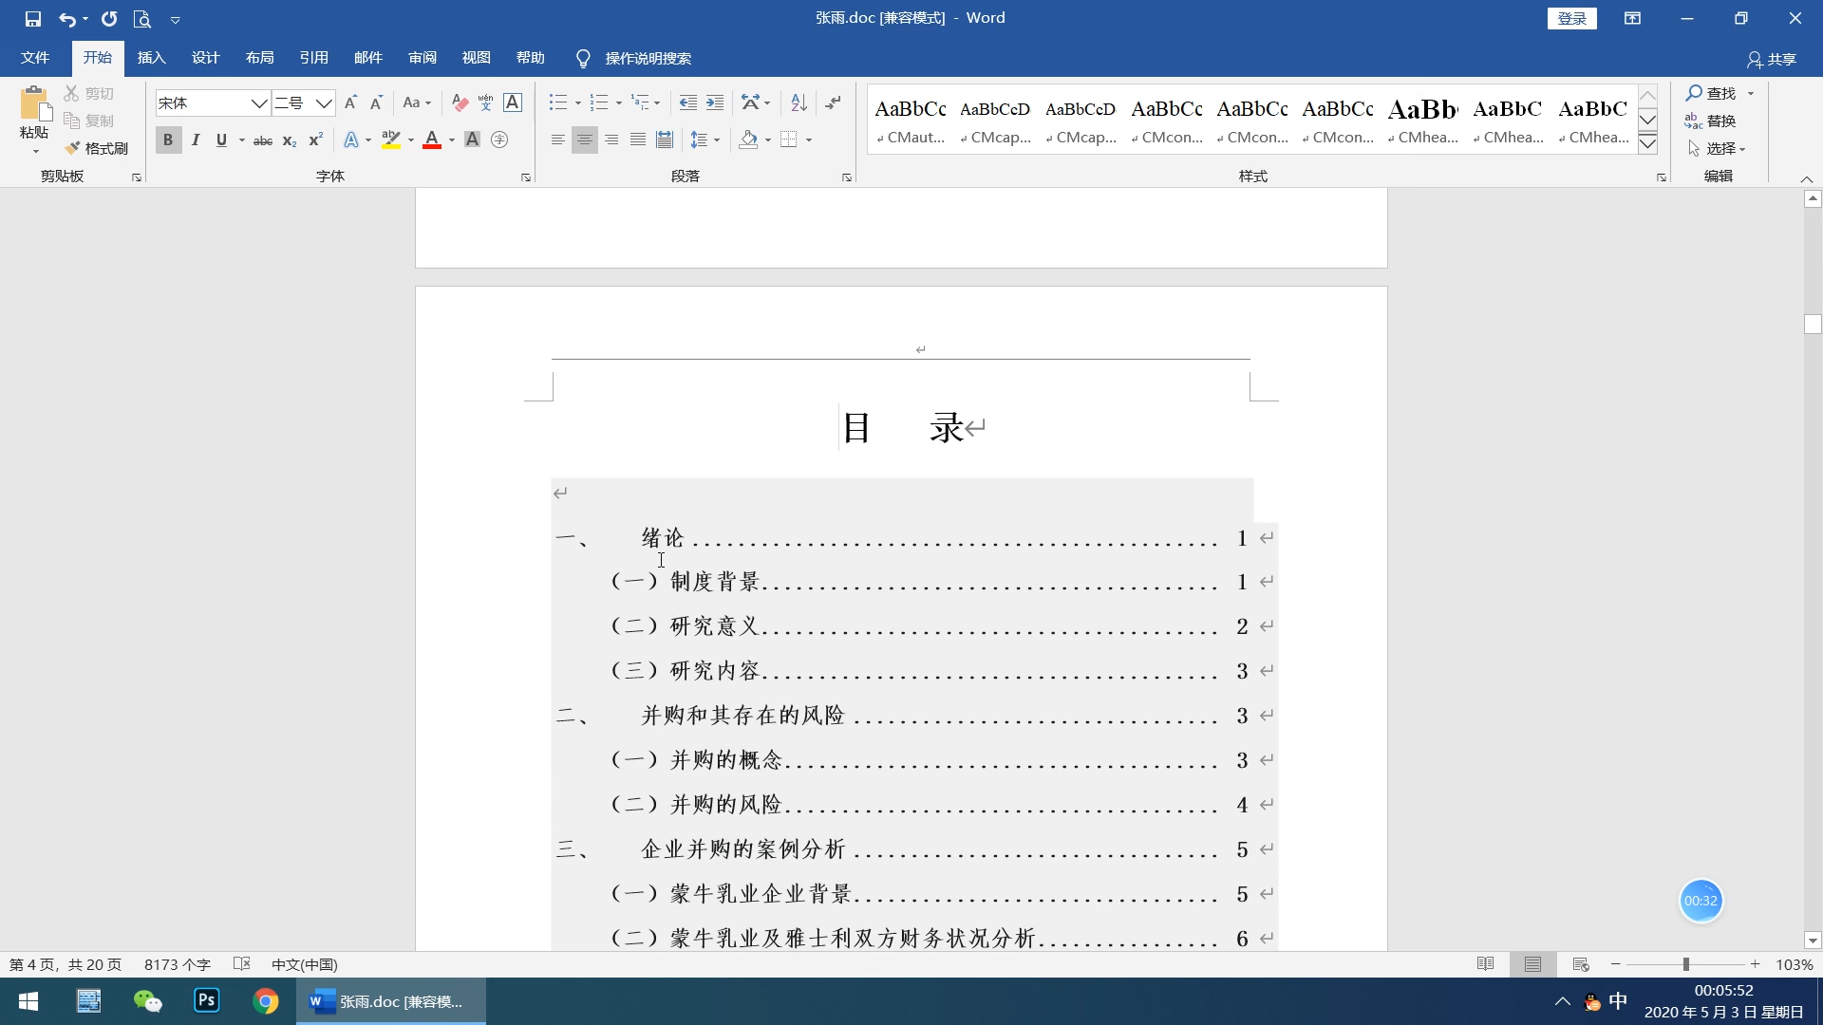Click the Save icon in the quick access toolbar
The width and height of the screenshot is (1823, 1025).
coord(32,18)
